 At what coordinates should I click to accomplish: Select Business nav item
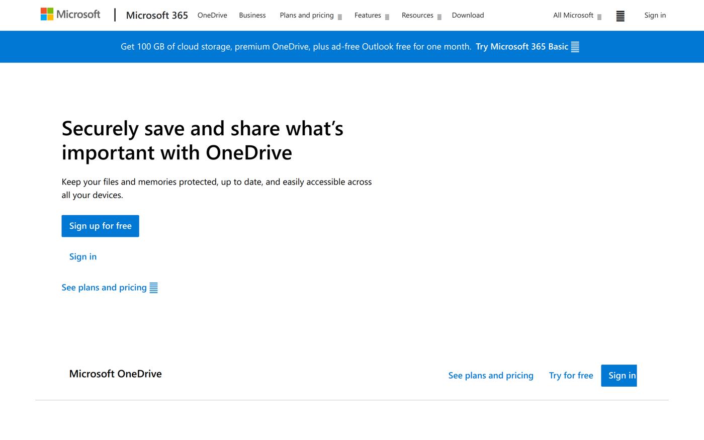[252, 15]
